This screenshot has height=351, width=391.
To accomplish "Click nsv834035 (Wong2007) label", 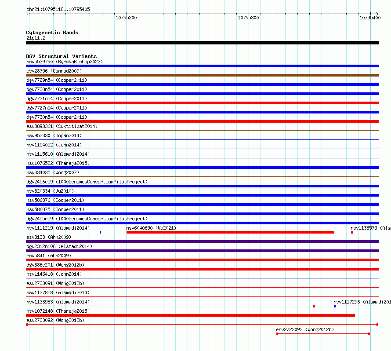I will 53,172.
